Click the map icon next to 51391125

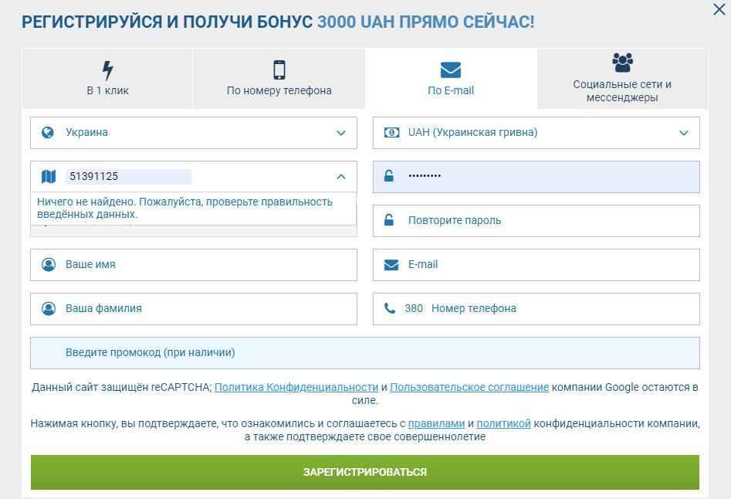49,177
